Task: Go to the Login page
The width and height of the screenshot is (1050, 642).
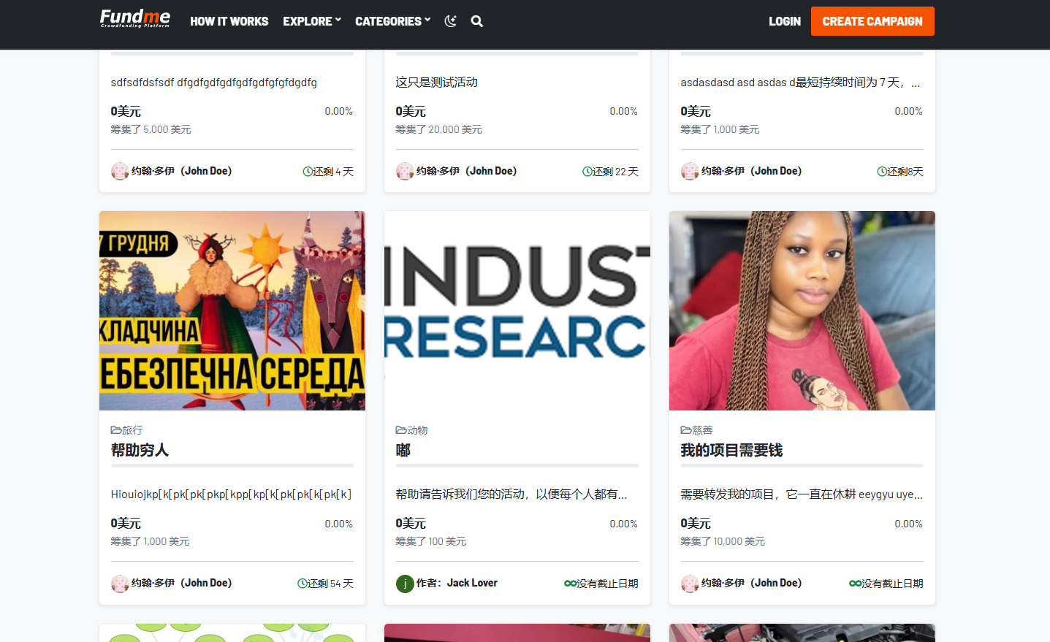Action: click(784, 21)
